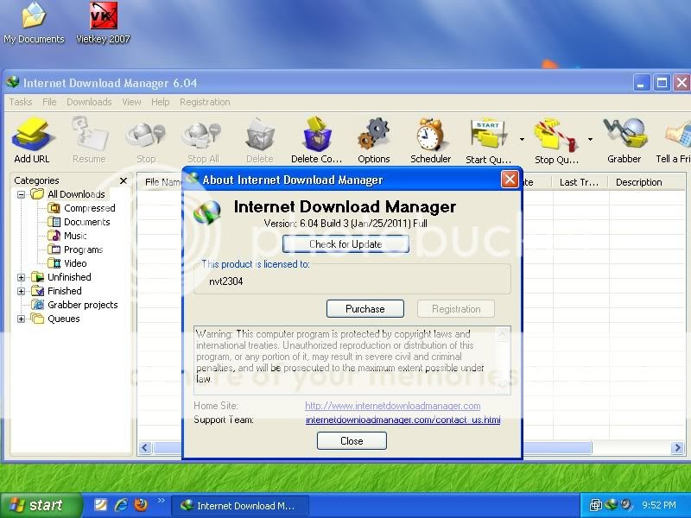The height and width of the screenshot is (518, 691).
Task: Open the File menu
Action: pos(49,102)
